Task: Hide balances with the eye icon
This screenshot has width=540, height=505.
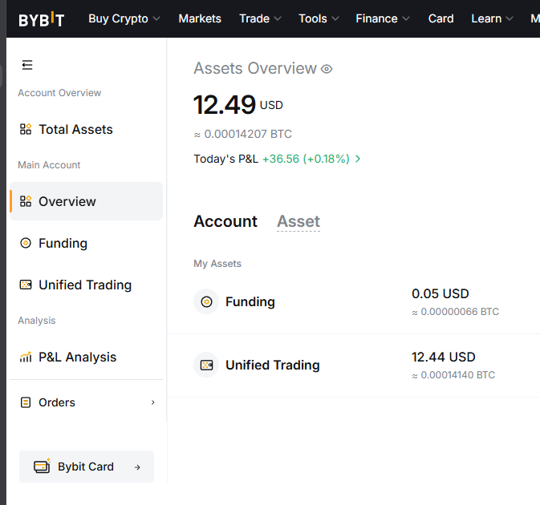Action: (327, 69)
